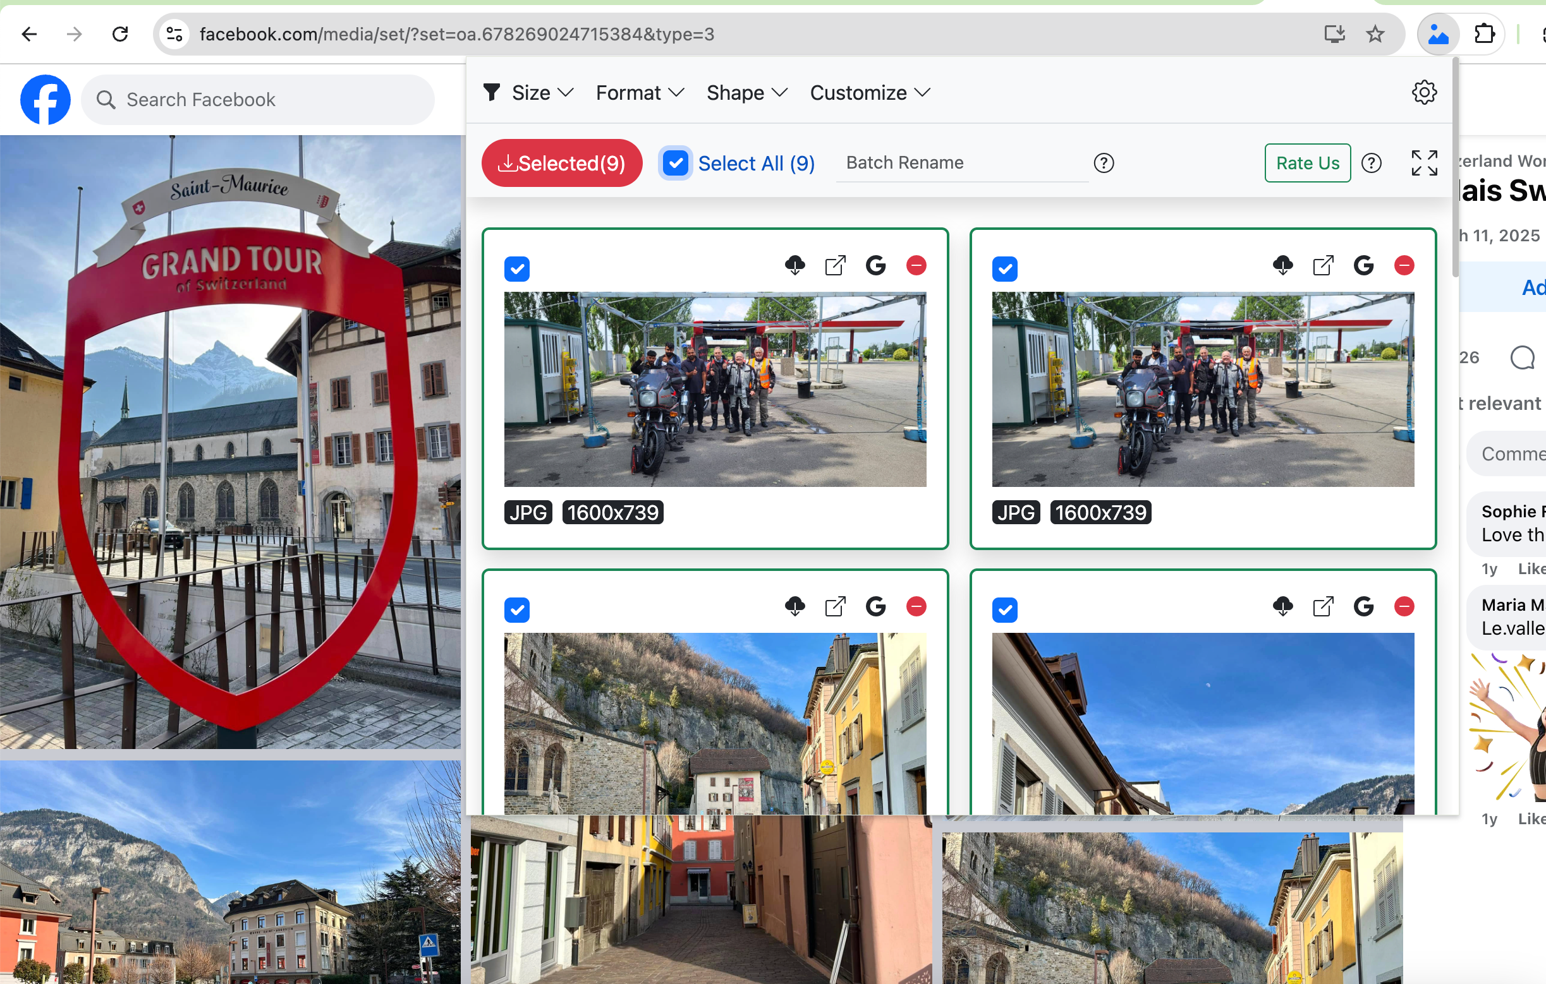Viewport: 1546px width, 984px height.
Task: Open blue sky rooftop image in new tab
Action: 1324,606
